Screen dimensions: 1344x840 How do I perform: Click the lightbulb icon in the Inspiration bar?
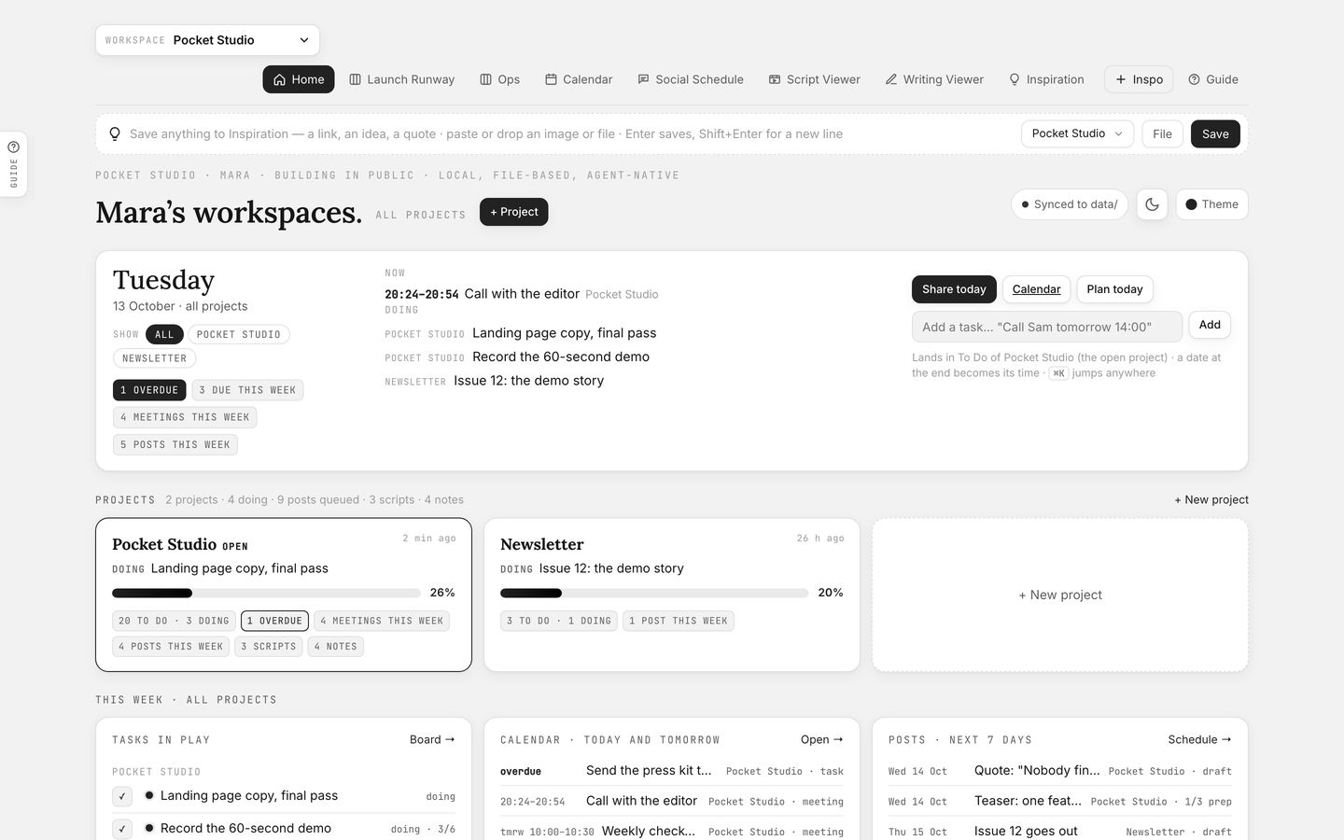tap(115, 133)
